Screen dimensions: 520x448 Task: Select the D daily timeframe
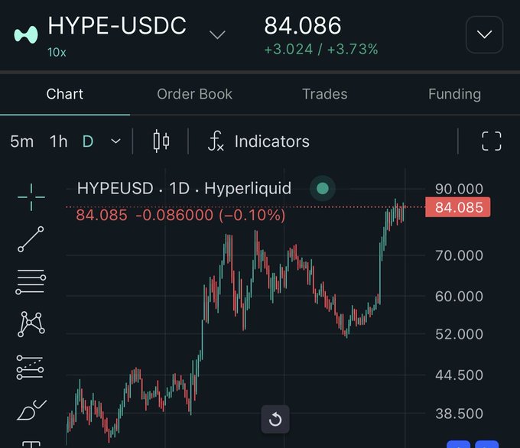pyautogui.click(x=88, y=141)
